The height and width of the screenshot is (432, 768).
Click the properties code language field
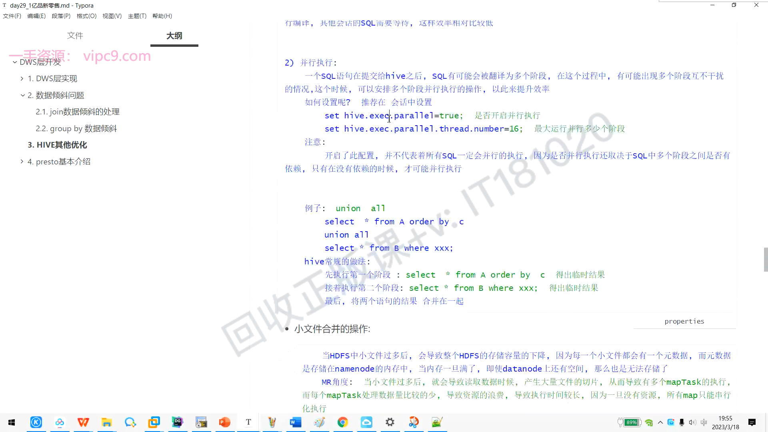(x=684, y=321)
